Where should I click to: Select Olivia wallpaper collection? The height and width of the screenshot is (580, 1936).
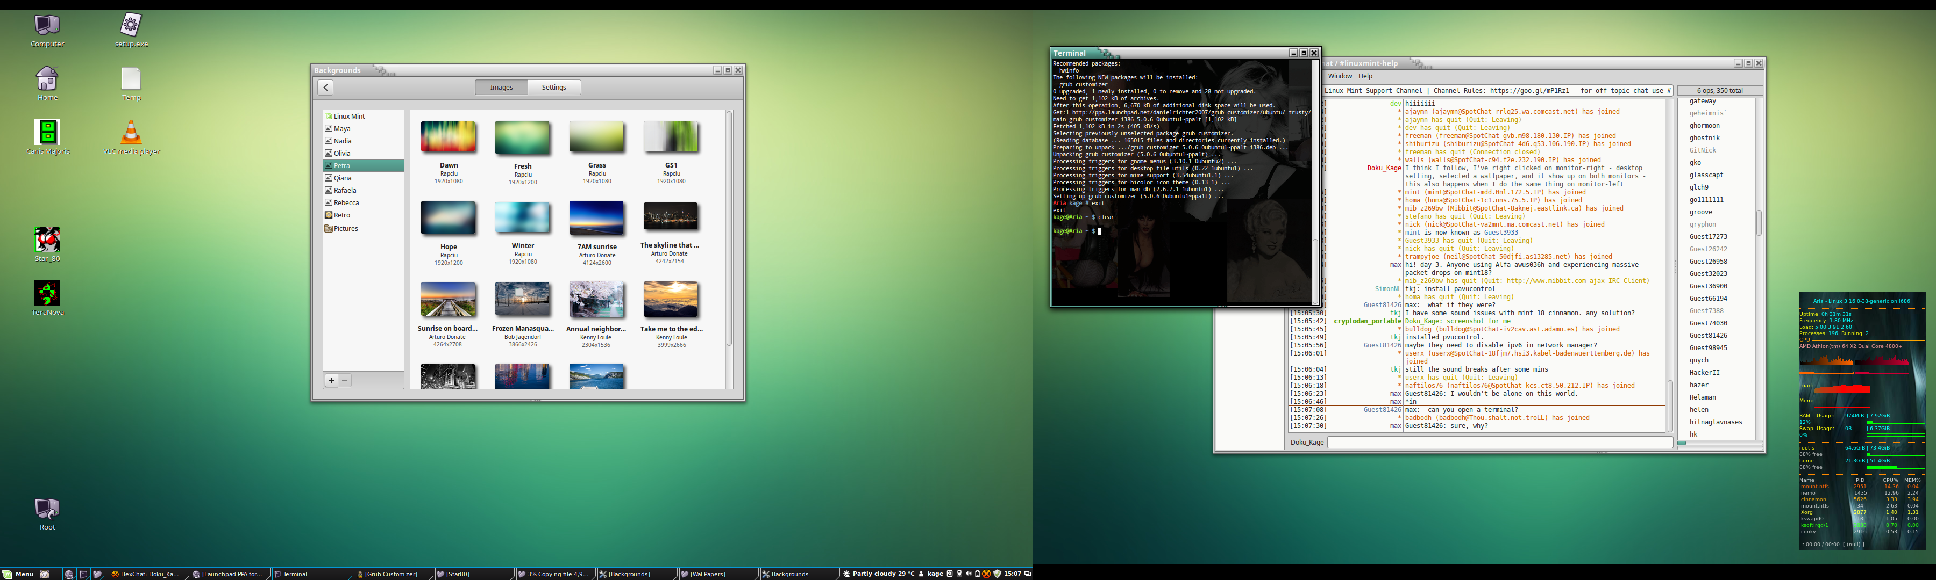[x=363, y=153]
